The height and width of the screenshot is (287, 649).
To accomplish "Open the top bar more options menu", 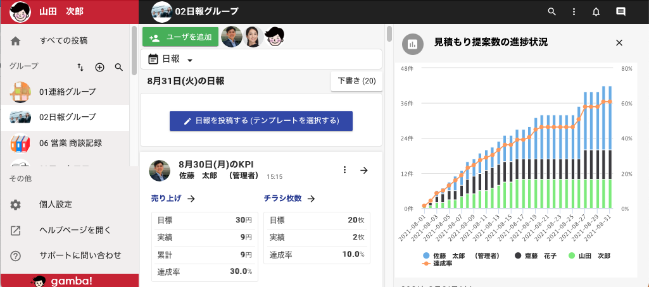I will point(574,11).
